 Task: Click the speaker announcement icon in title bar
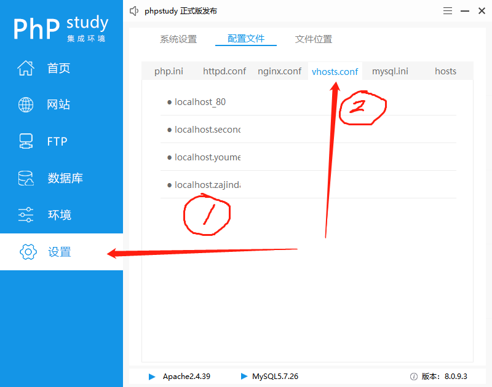tap(135, 11)
